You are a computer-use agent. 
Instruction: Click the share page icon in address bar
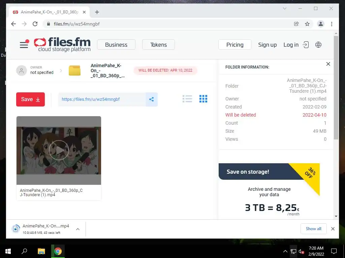click(296, 24)
